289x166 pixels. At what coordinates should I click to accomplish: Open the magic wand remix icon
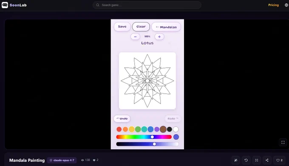click(x=236, y=160)
